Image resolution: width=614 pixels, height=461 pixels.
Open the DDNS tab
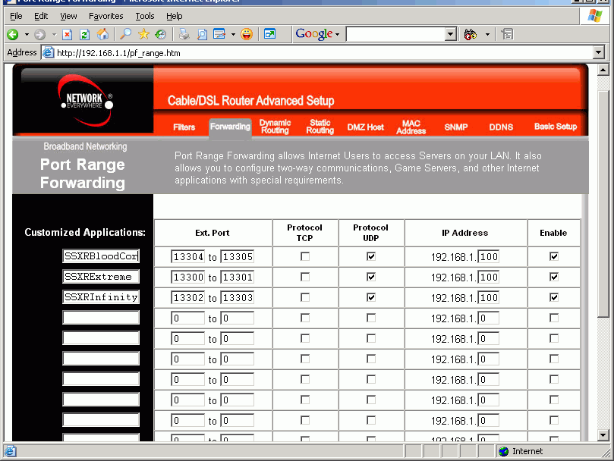[x=501, y=127]
